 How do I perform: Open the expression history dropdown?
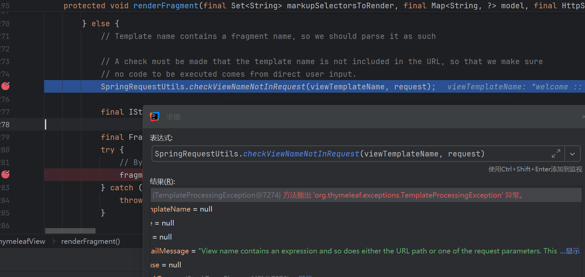(572, 154)
